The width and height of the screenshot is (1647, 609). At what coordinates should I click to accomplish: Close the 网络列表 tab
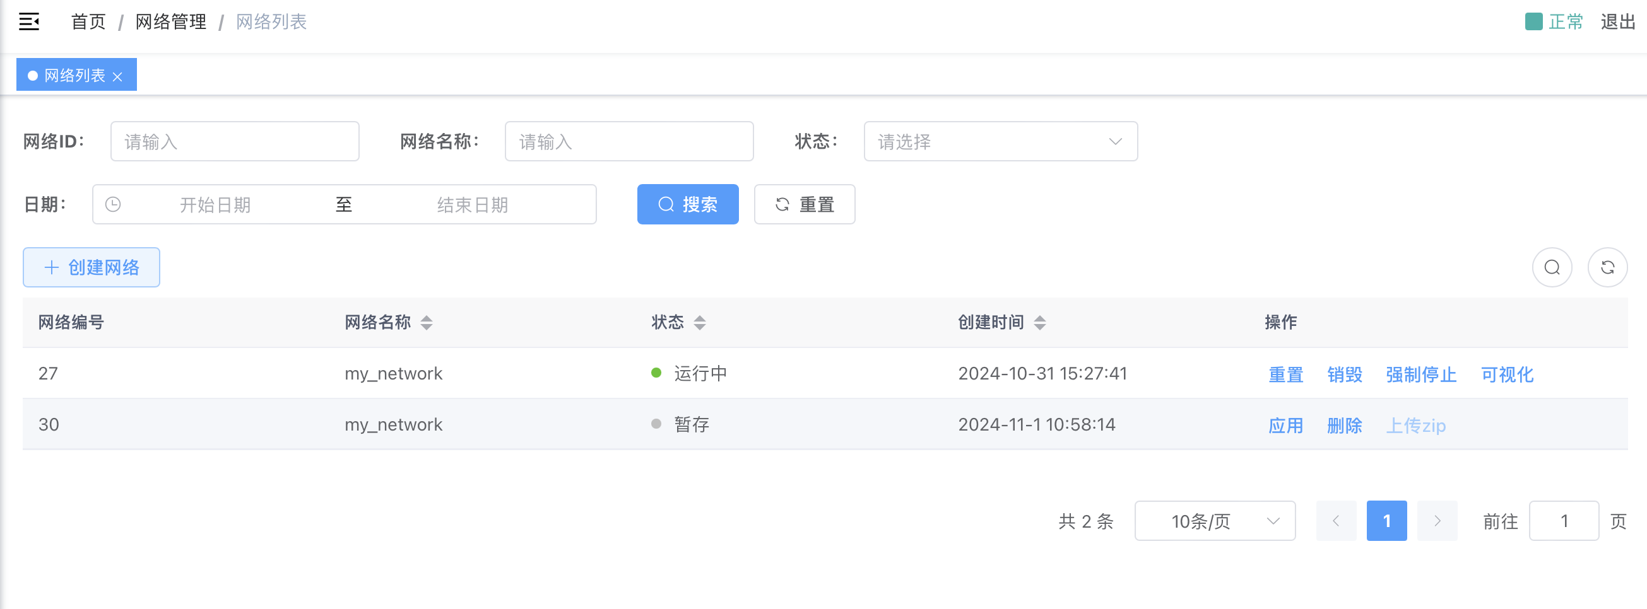[117, 77]
